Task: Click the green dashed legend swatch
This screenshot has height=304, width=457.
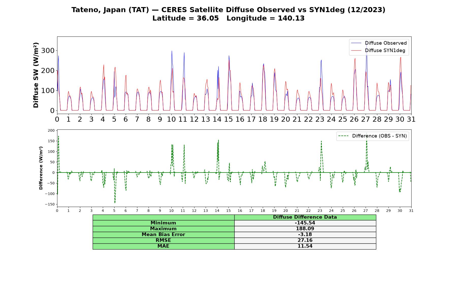Action: click(x=344, y=136)
